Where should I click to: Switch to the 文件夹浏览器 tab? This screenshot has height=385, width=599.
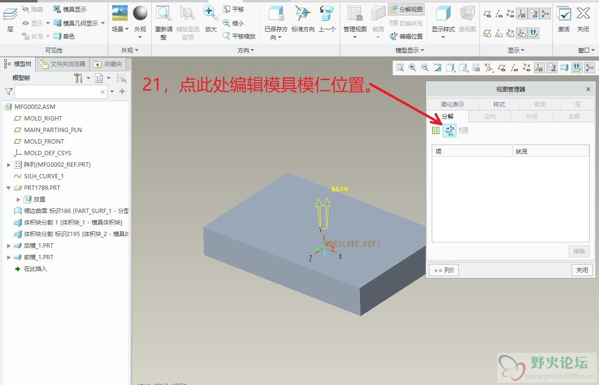click(63, 64)
